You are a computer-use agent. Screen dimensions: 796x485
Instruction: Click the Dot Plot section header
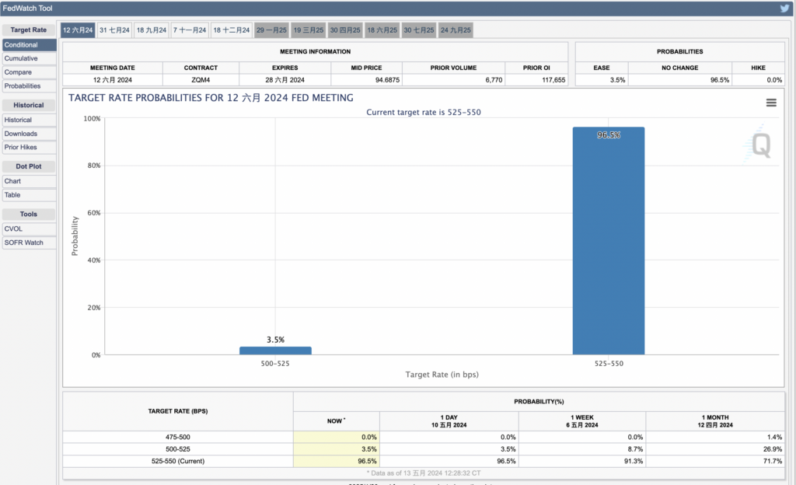[29, 166]
